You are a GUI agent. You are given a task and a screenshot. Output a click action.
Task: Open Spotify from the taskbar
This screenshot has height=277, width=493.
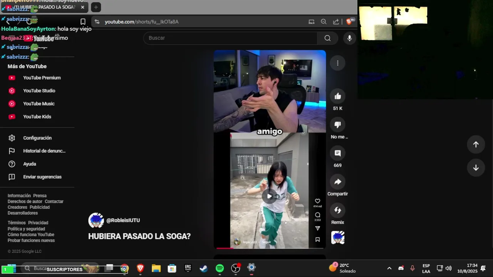pos(220,269)
